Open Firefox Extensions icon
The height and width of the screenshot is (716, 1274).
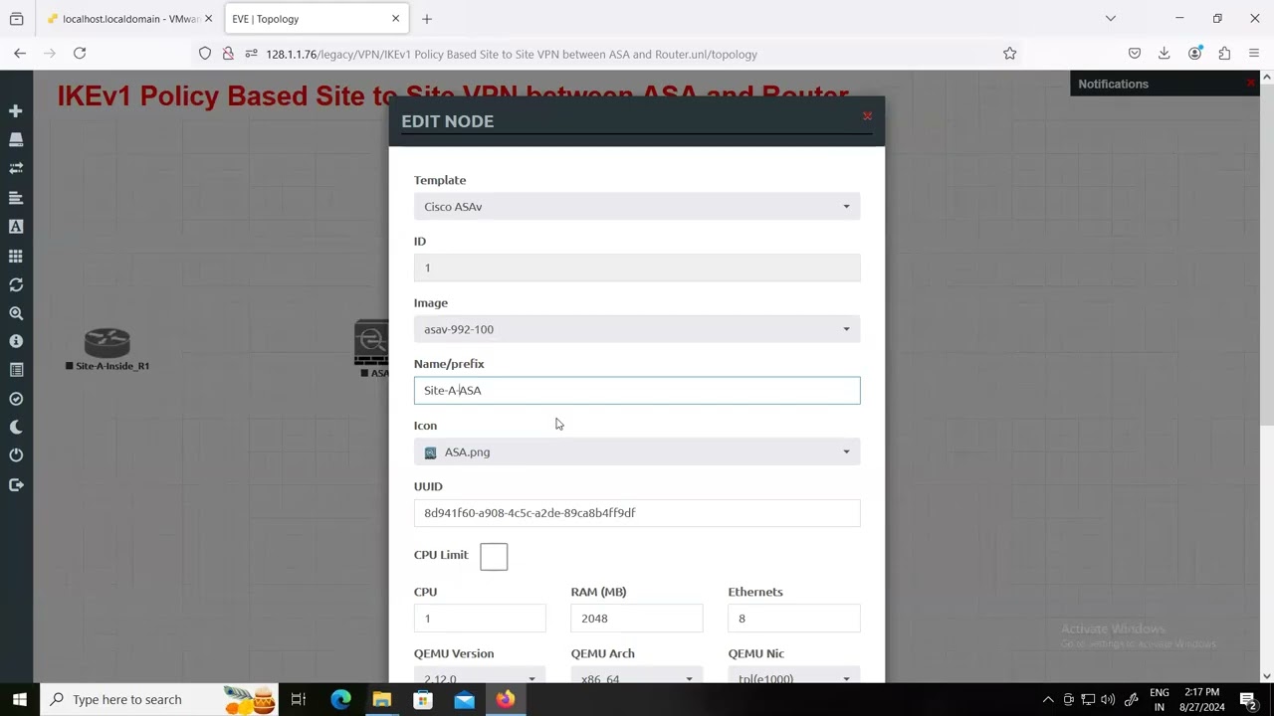tap(1224, 54)
